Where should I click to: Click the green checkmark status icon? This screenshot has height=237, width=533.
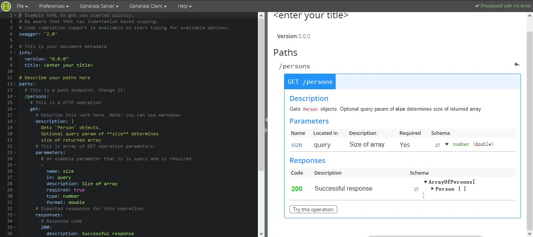[477, 6]
